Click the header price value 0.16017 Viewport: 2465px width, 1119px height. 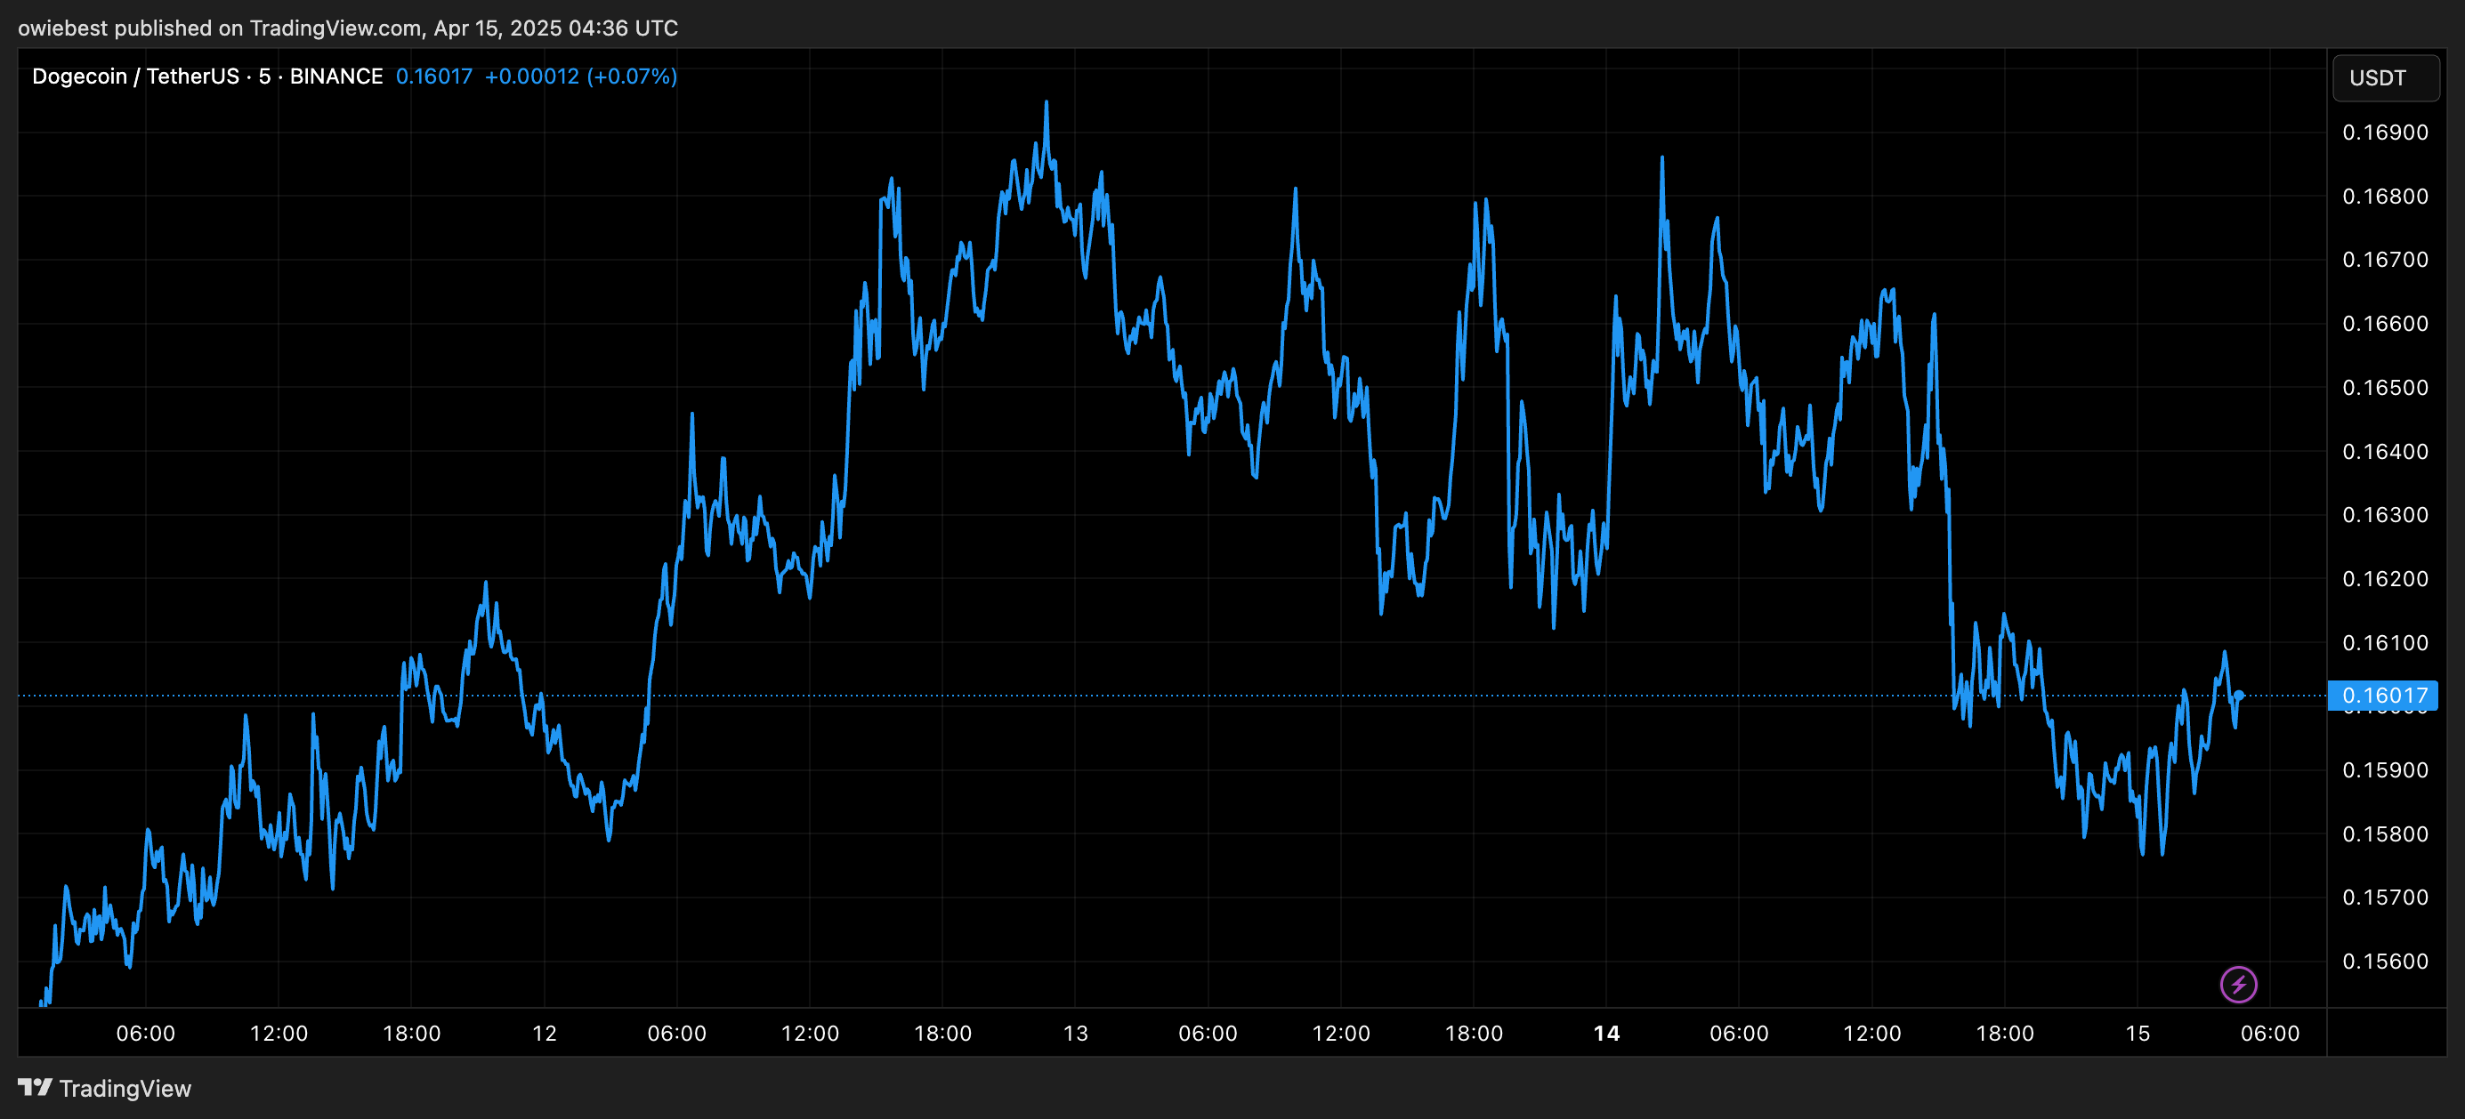point(433,76)
